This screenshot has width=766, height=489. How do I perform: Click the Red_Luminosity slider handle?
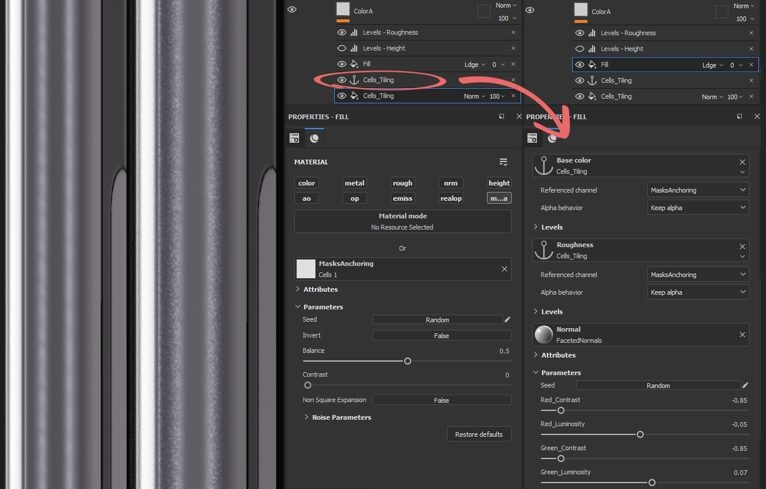coord(640,434)
